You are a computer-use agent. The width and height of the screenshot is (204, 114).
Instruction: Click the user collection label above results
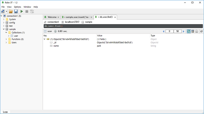click(x=50, y=31)
